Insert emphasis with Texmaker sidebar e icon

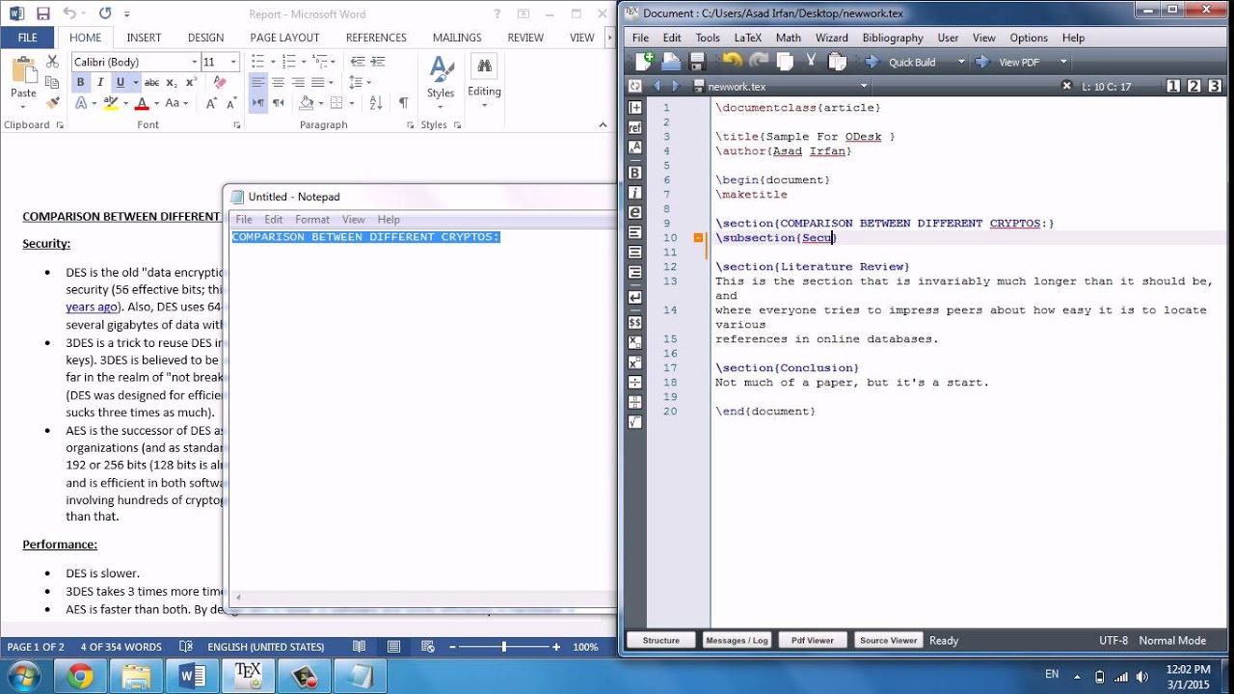634,212
